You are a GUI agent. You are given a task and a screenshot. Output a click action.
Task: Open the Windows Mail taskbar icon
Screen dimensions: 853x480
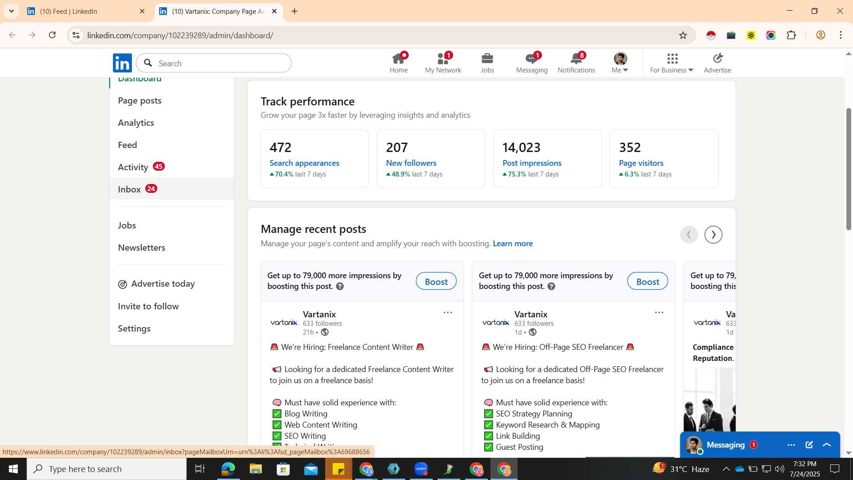click(x=311, y=469)
